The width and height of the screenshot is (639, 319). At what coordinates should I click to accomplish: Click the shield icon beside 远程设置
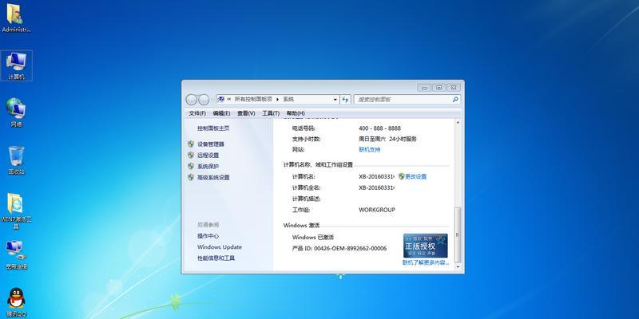click(x=191, y=155)
